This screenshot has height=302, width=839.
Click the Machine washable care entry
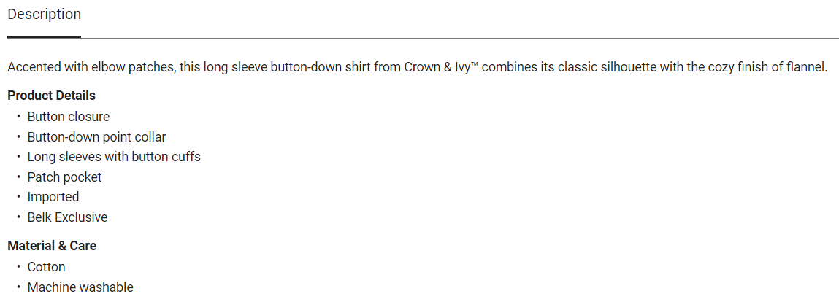[x=80, y=287]
